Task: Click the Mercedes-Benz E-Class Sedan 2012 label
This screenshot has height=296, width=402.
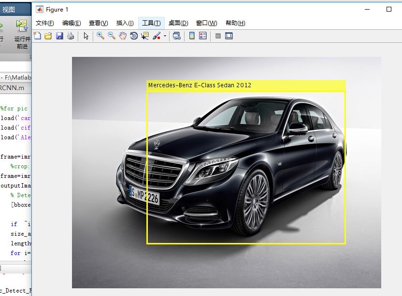Action: (x=200, y=85)
